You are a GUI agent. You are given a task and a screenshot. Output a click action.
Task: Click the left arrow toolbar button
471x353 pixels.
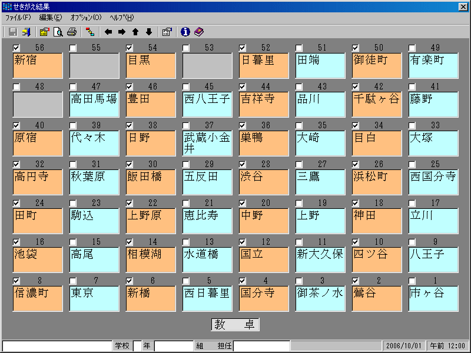coord(108,32)
